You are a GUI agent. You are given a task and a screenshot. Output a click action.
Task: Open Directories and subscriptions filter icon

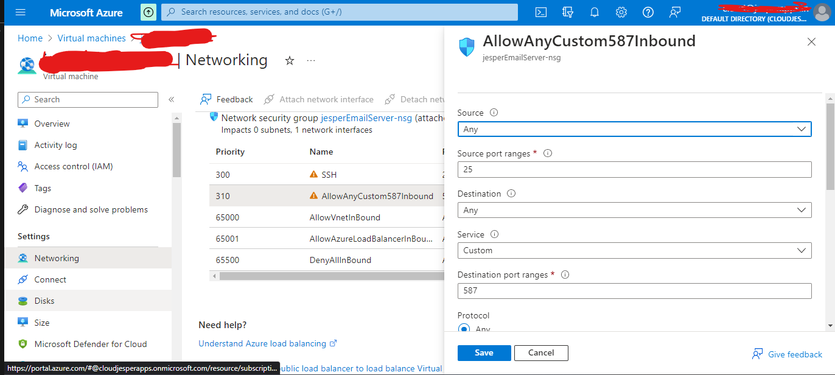(568, 12)
